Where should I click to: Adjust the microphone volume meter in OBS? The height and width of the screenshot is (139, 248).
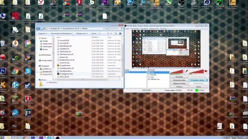(x=177, y=71)
